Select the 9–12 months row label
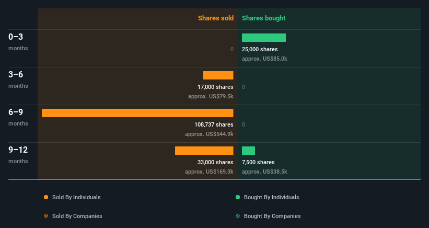The width and height of the screenshot is (429, 228). tap(18, 155)
